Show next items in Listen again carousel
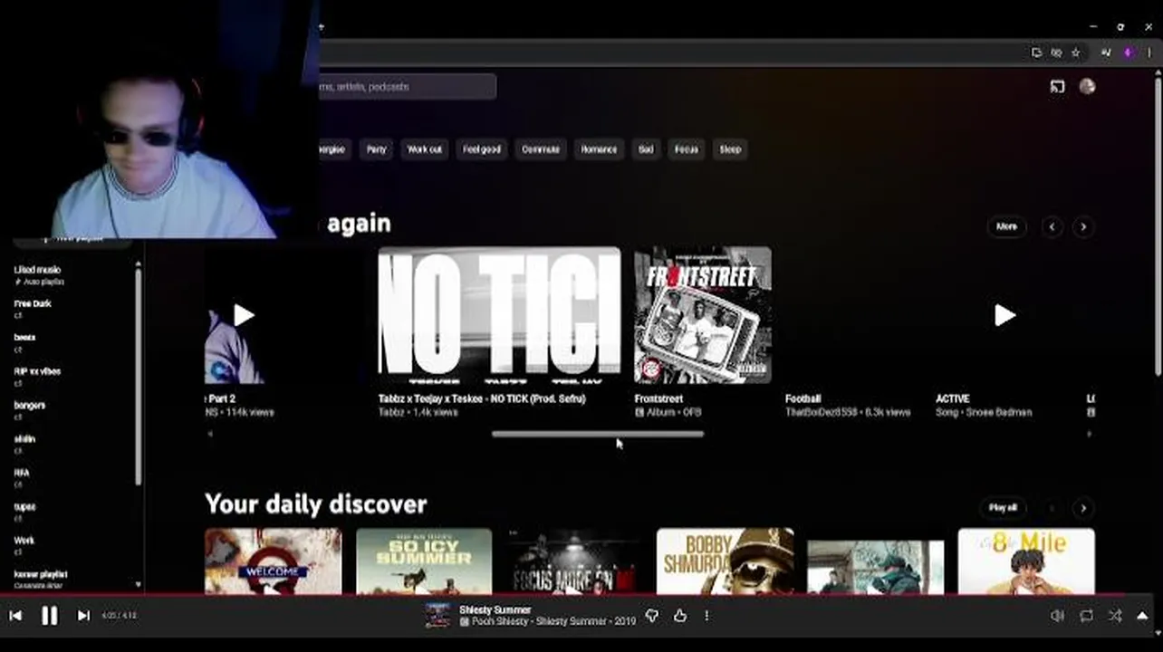 [x=1083, y=227]
